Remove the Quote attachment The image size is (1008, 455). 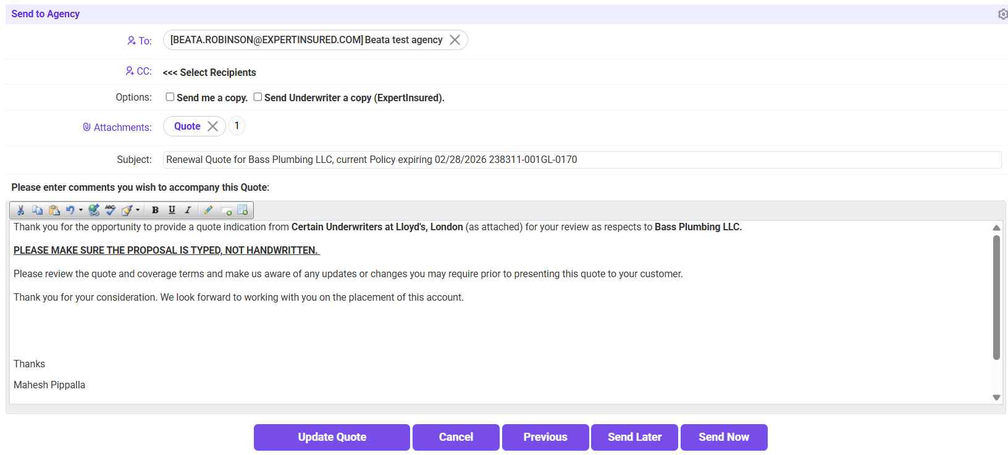[x=212, y=127]
